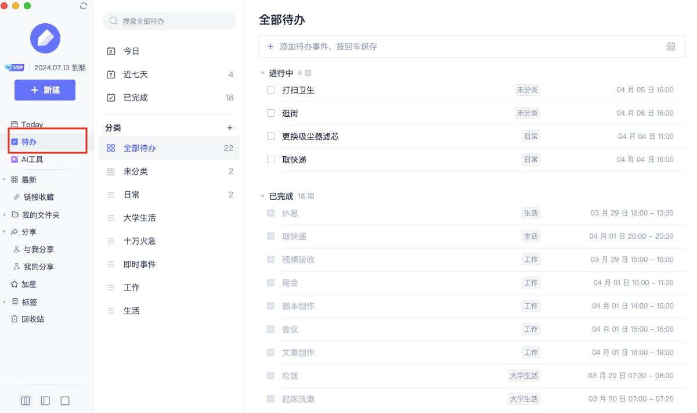
Task: Open the 大学生活 category
Action: pyautogui.click(x=139, y=218)
